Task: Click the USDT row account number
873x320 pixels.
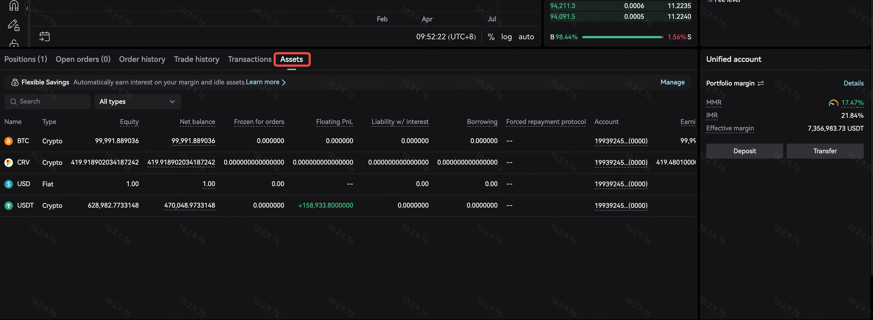Action: 621,206
